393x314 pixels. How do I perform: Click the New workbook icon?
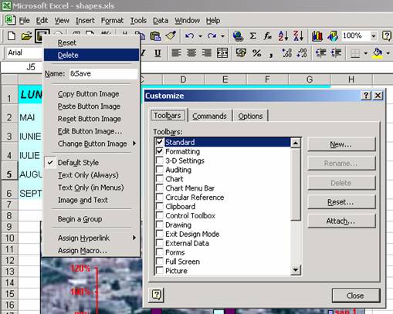click(x=12, y=36)
